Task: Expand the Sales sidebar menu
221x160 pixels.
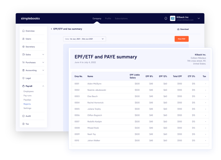Action: click(x=43, y=54)
